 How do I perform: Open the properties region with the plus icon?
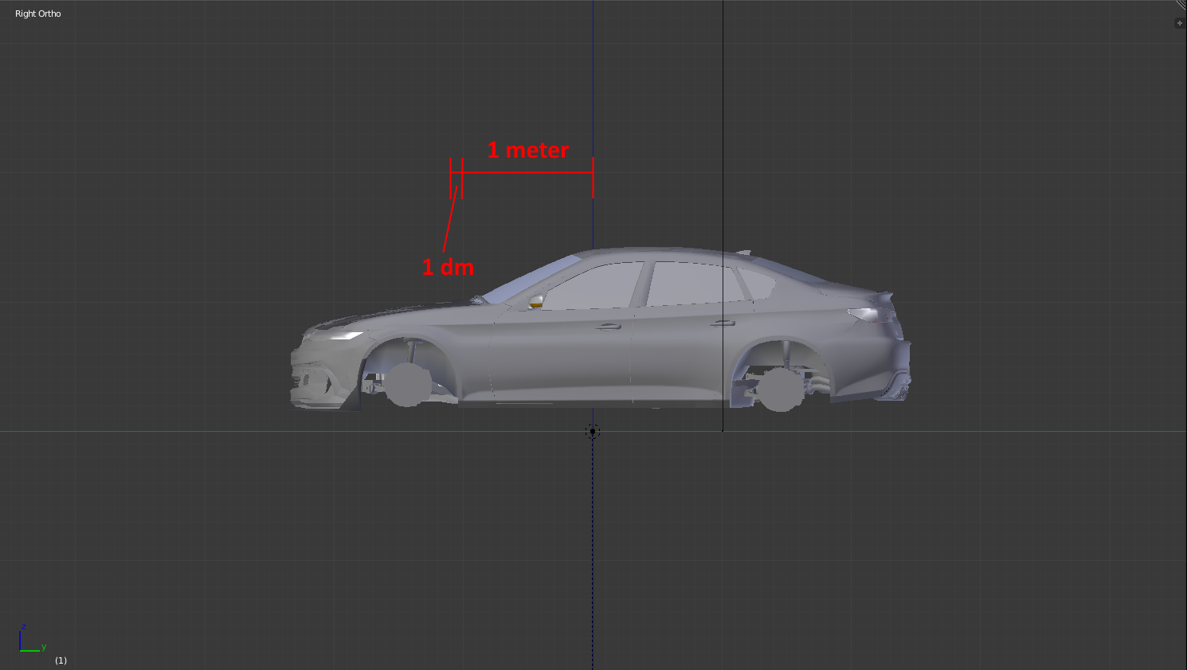pos(1180,23)
